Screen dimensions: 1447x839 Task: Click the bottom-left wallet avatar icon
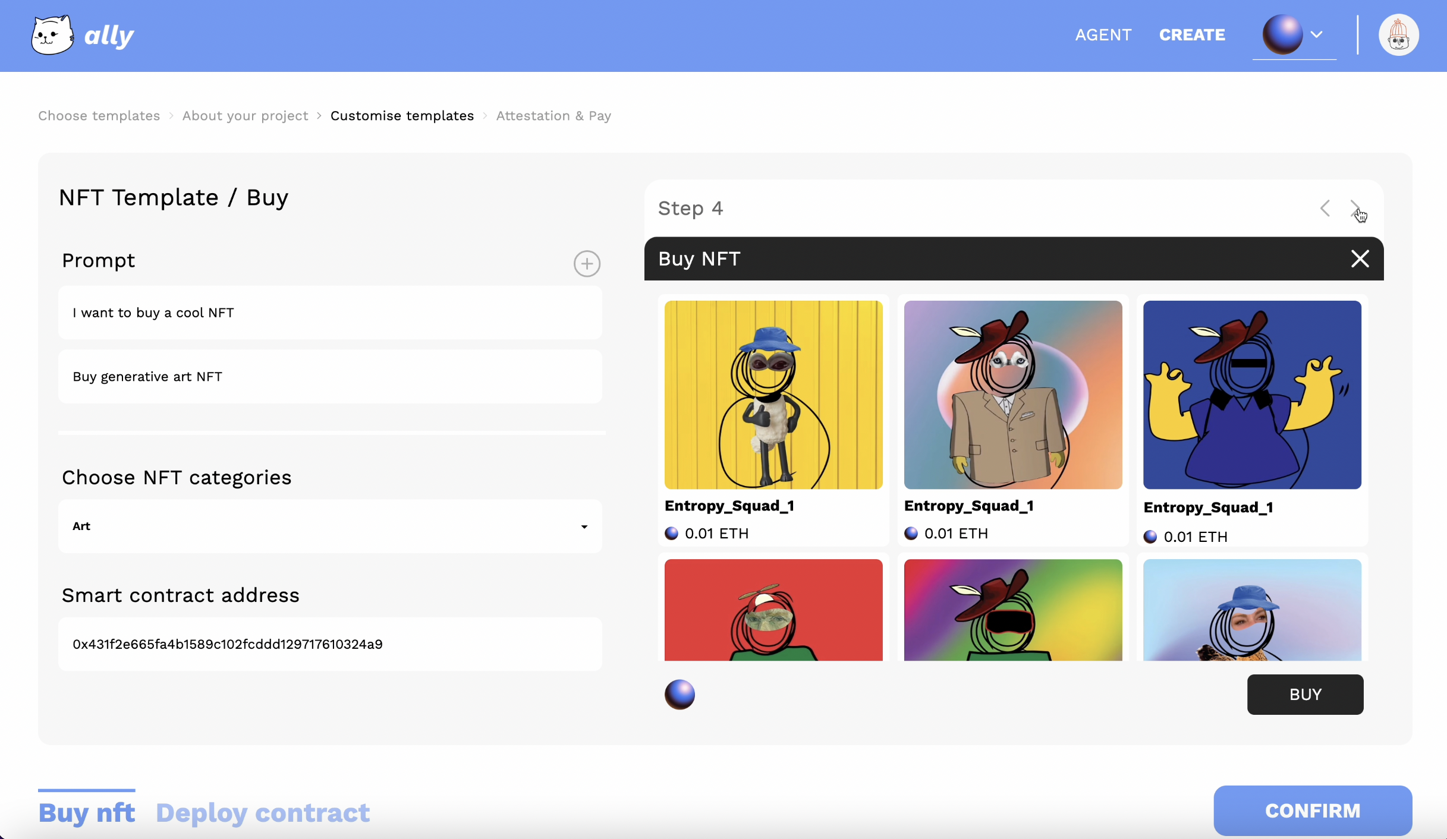680,694
